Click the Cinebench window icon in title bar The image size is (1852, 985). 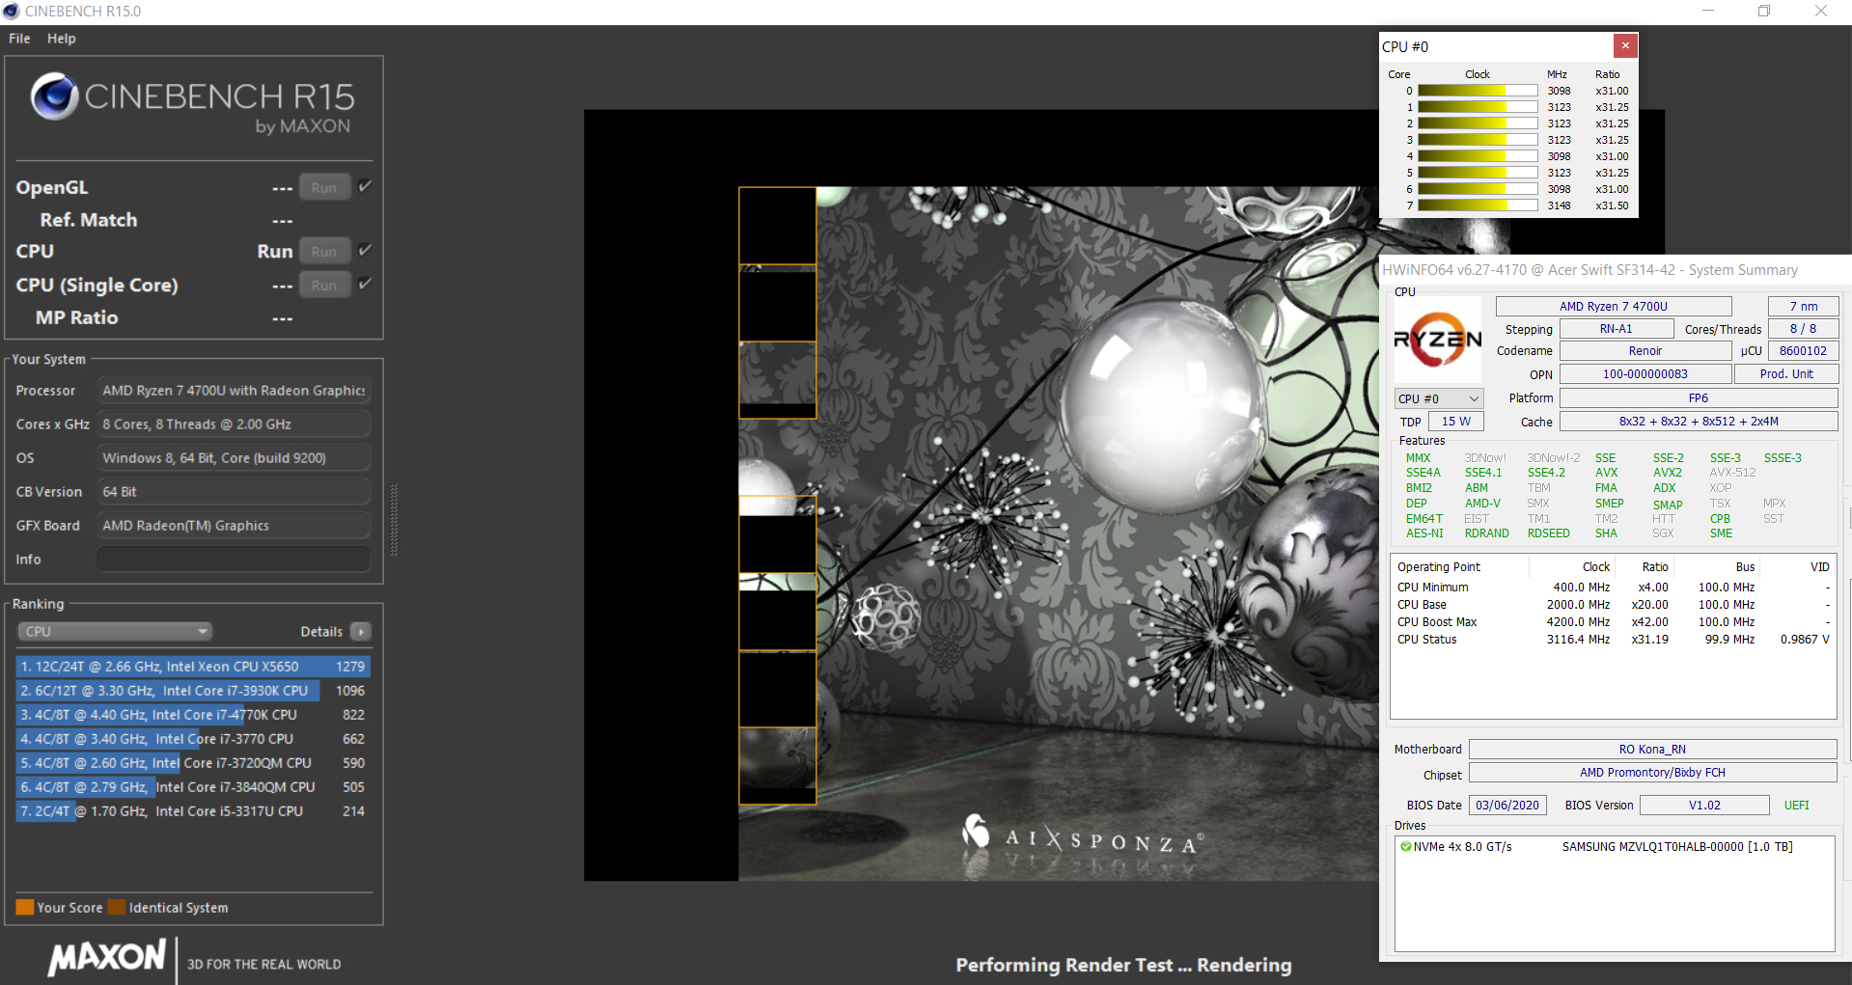[12, 12]
